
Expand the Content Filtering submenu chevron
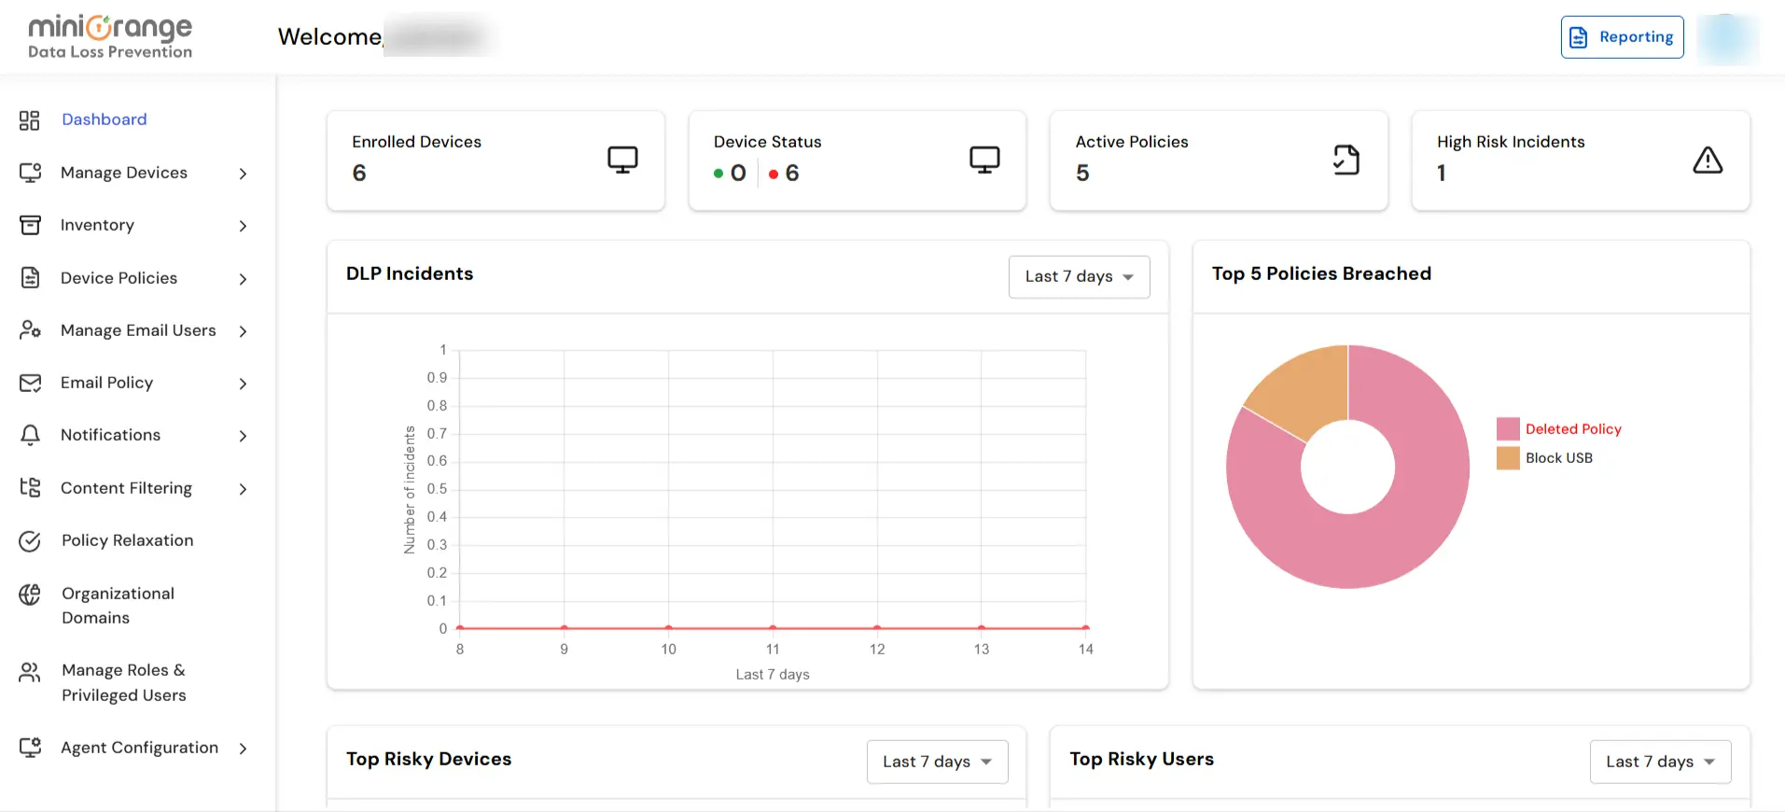pos(243,489)
